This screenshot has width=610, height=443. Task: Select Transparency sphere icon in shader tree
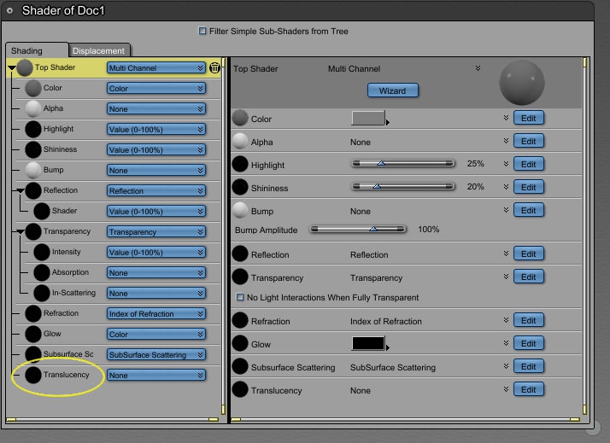[x=33, y=231]
